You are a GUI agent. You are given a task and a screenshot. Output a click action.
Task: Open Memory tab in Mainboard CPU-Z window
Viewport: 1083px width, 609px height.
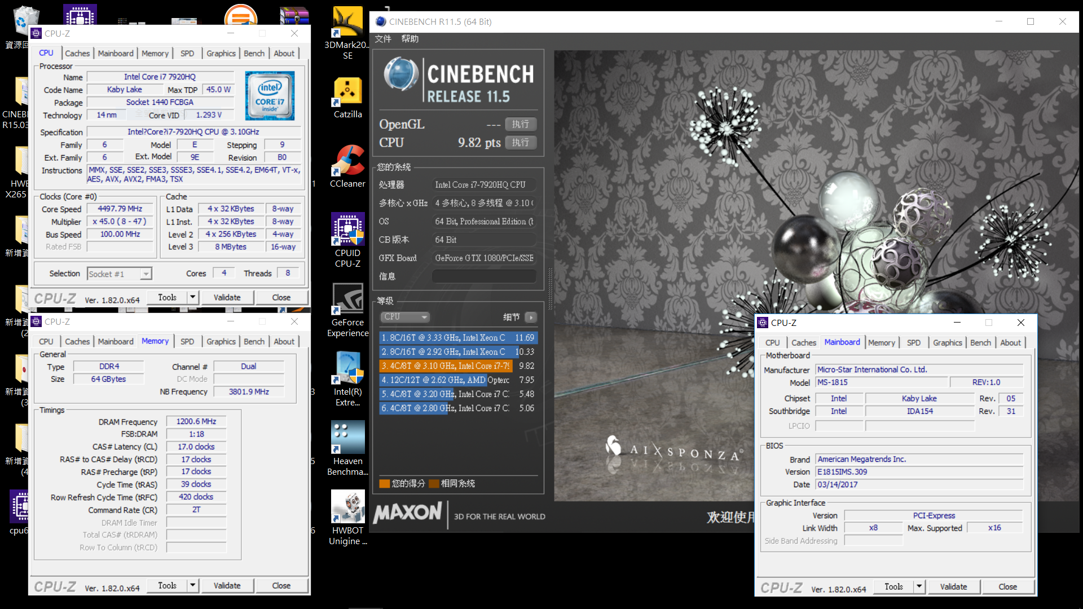(882, 342)
